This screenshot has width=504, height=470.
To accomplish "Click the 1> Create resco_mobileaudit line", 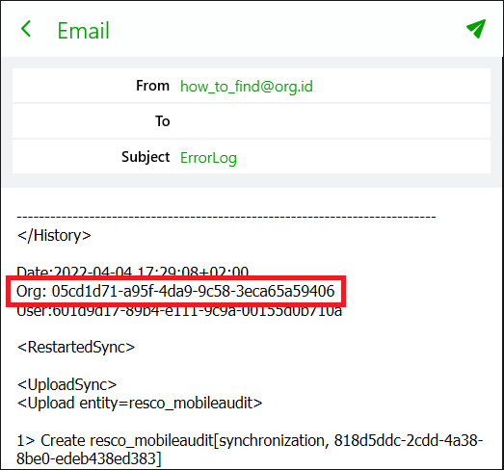I will [x=250, y=440].
